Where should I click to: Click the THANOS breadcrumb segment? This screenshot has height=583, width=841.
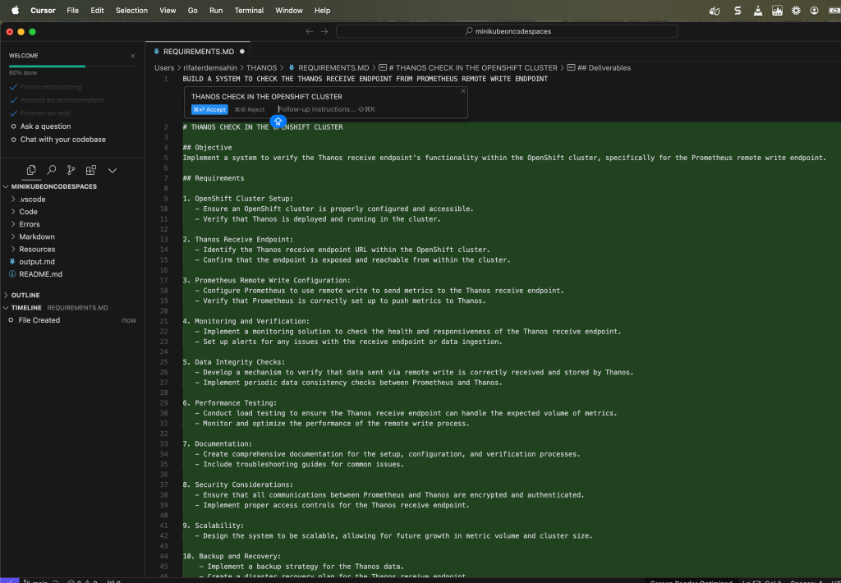pos(261,67)
